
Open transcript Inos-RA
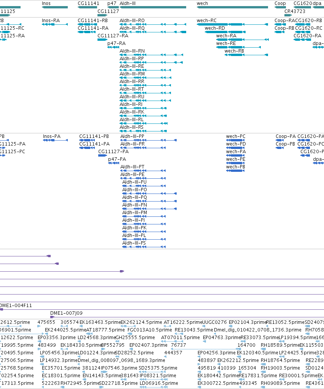(51, 21)
